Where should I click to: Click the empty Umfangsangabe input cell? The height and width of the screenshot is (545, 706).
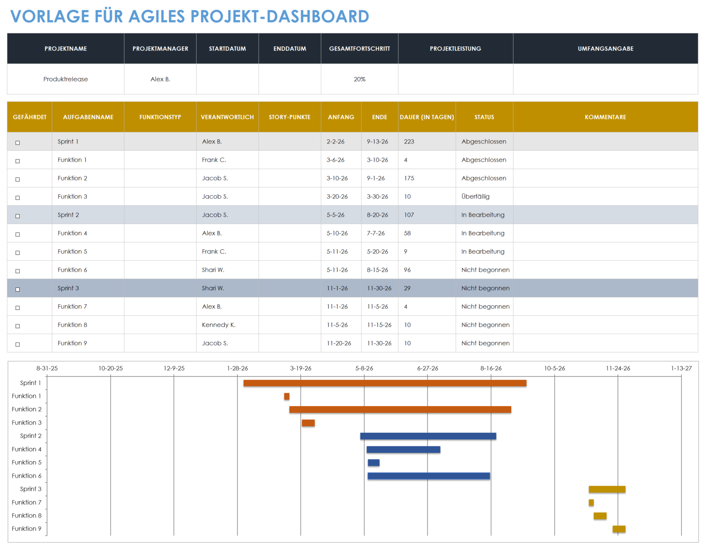[x=606, y=79]
